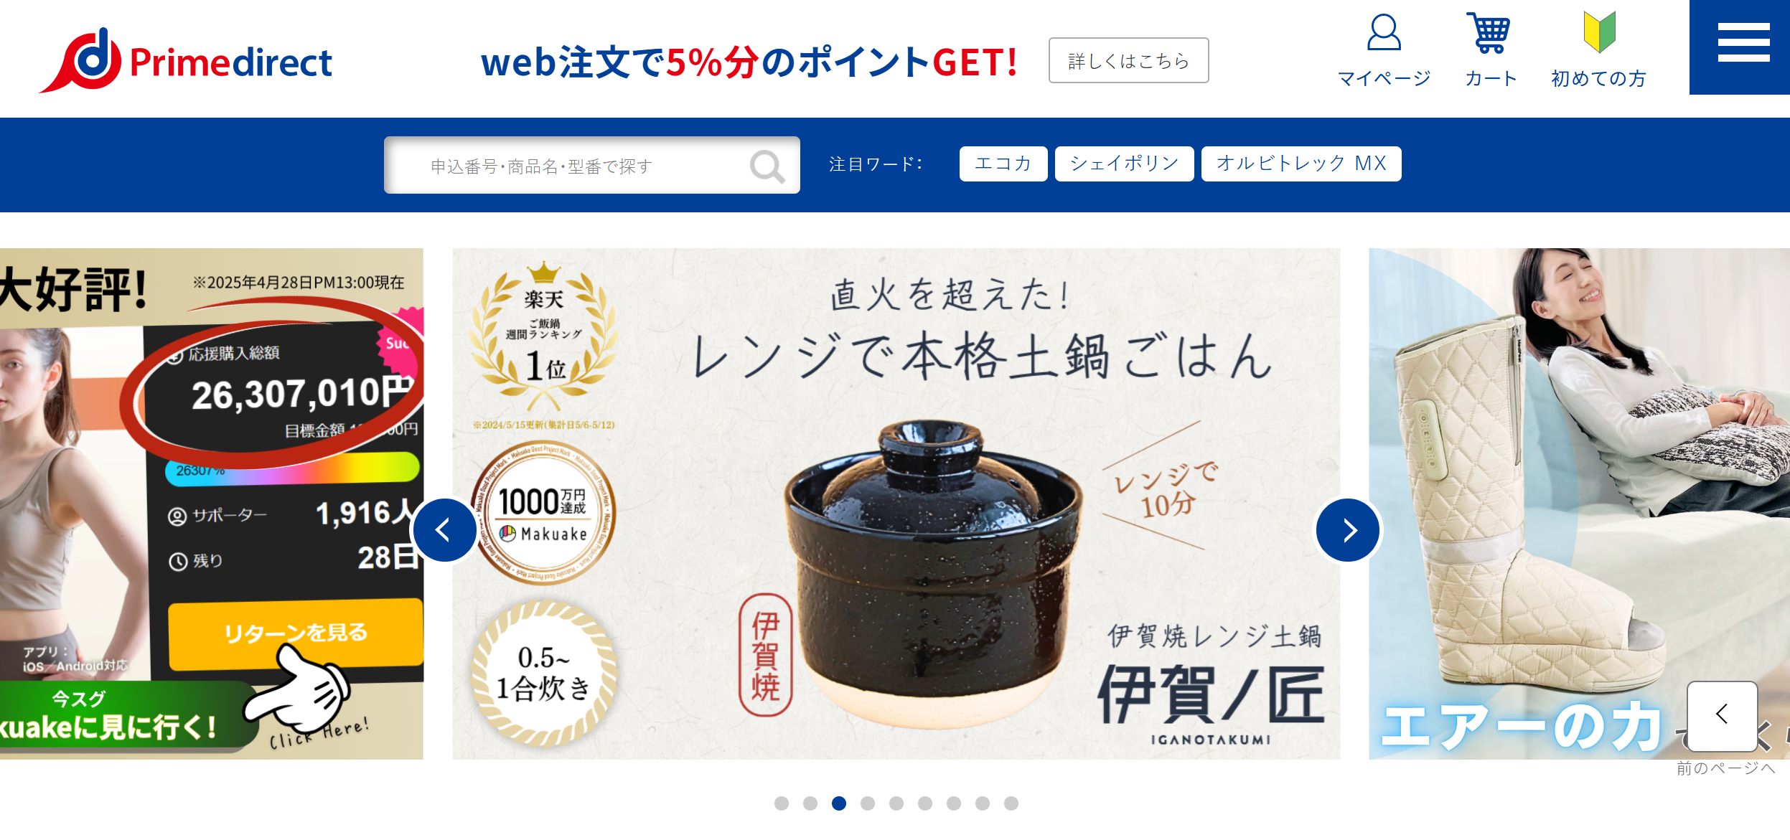Open the air boot massager banner
The height and width of the screenshot is (840, 1790).
click(1579, 504)
